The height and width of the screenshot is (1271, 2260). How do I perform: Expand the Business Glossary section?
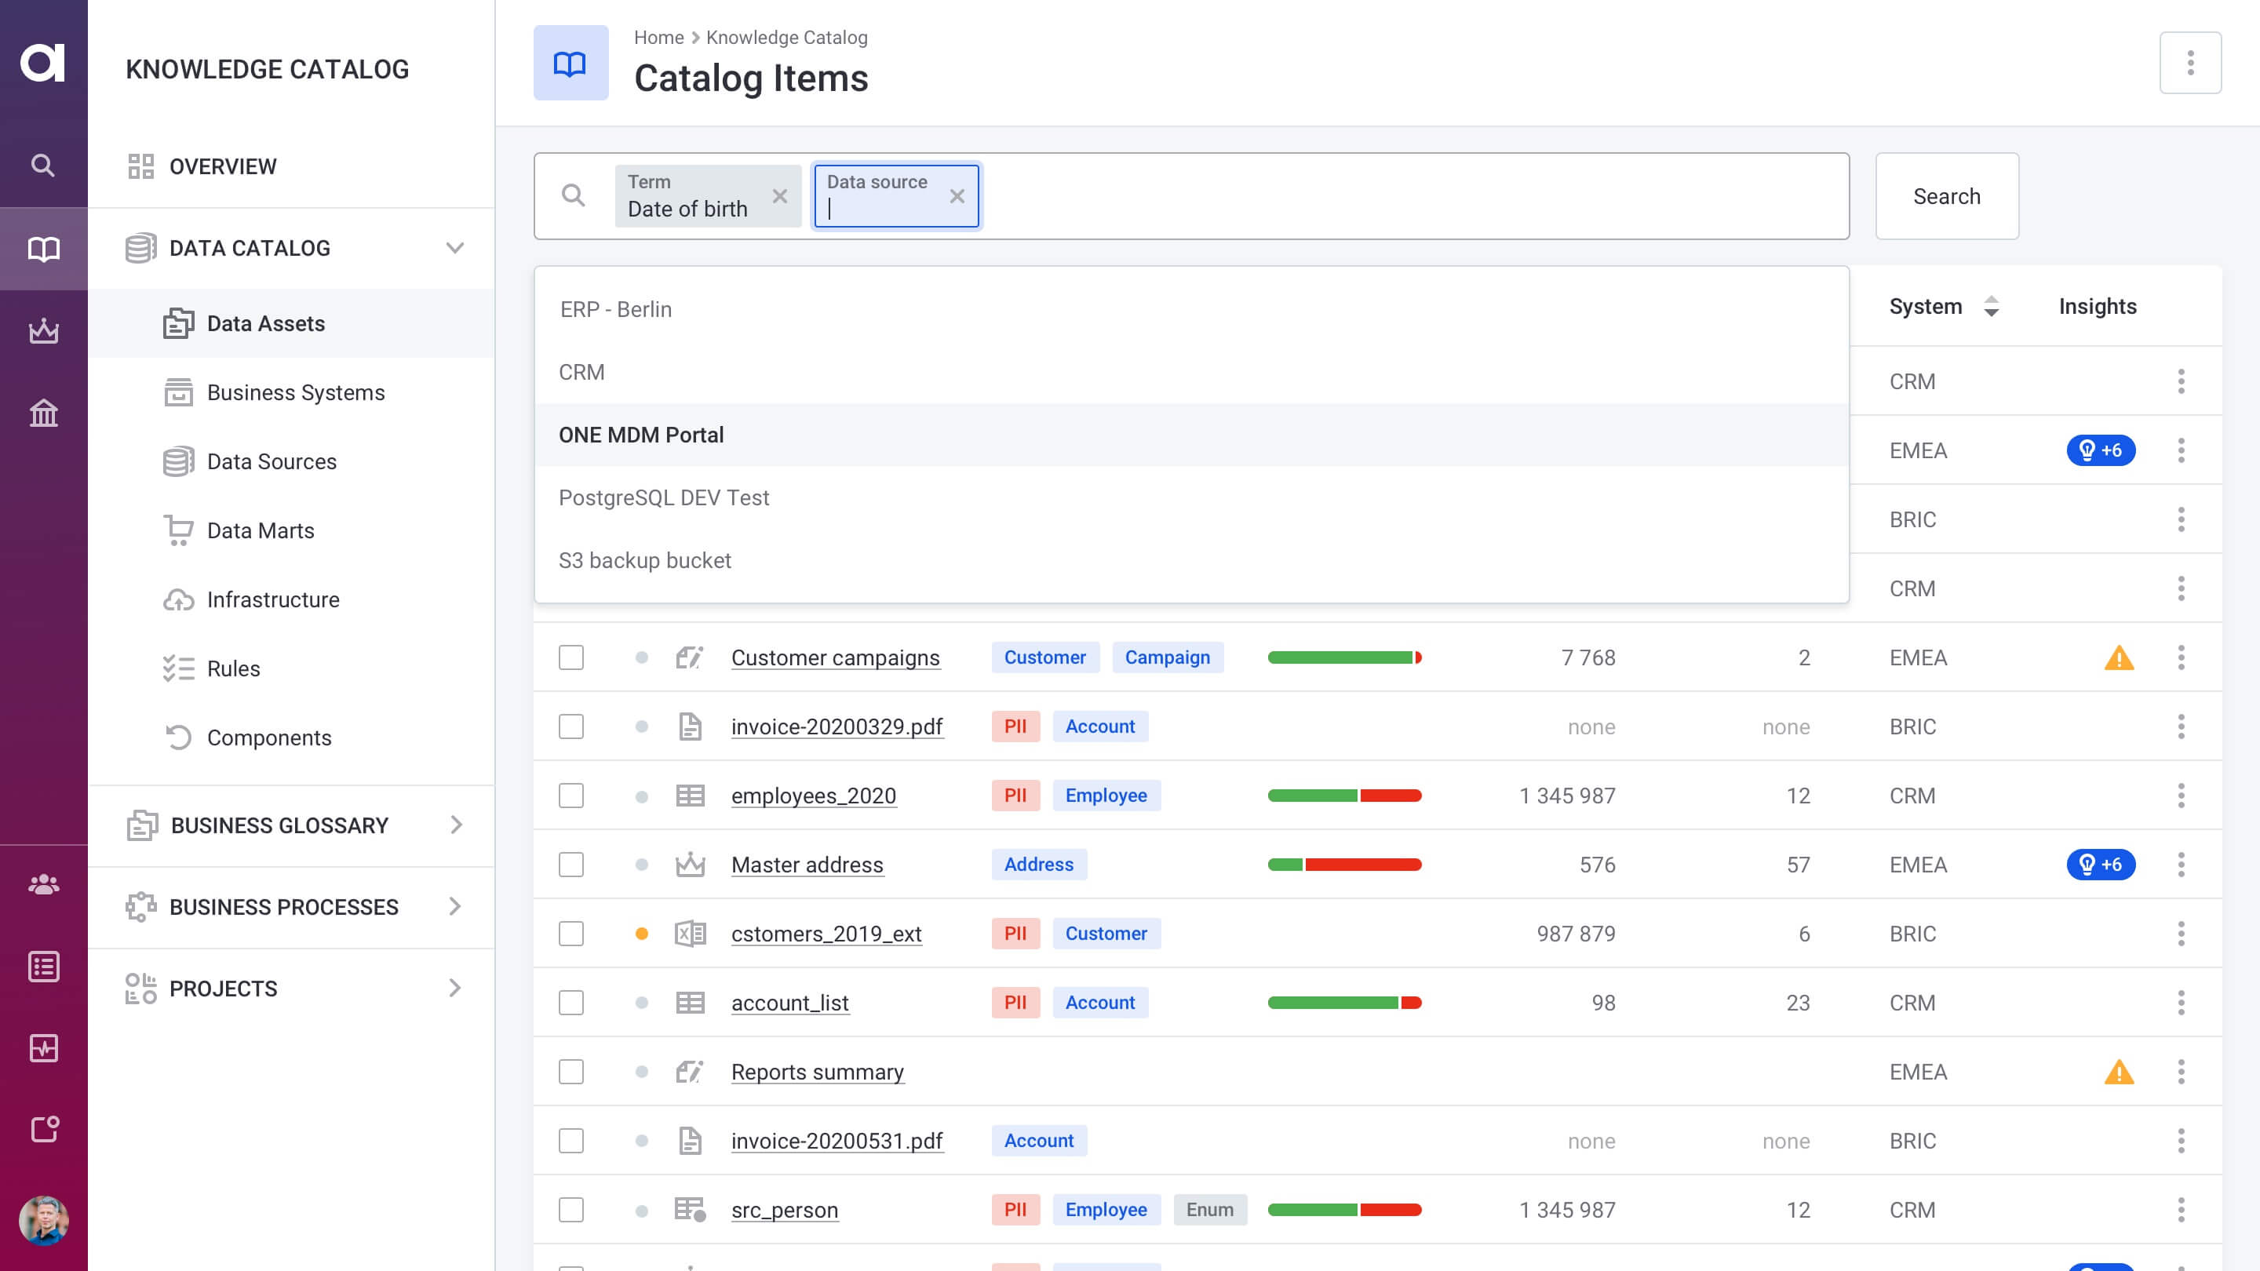click(x=454, y=825)
